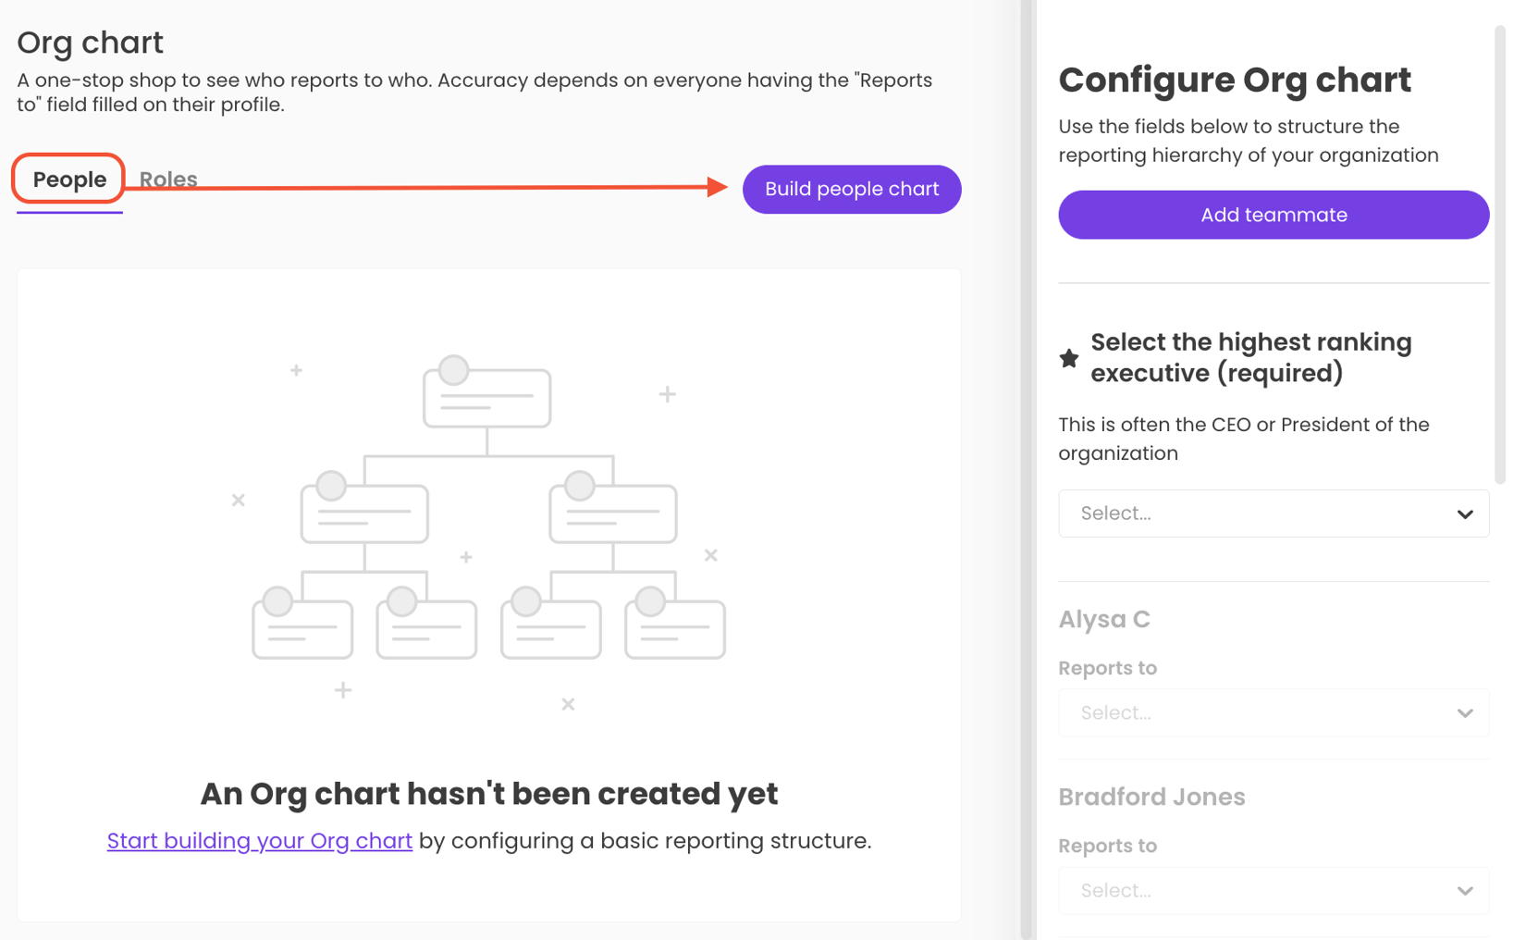Click the plus sign near the chart's top node
The height and width of the screenshot is (940, 1526).
pos(297,369)
